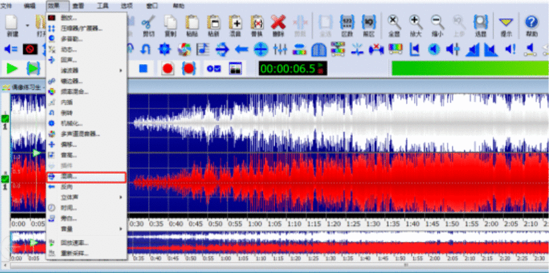
Task: Start recording with the red Record button
Action: tap(167, 68)
